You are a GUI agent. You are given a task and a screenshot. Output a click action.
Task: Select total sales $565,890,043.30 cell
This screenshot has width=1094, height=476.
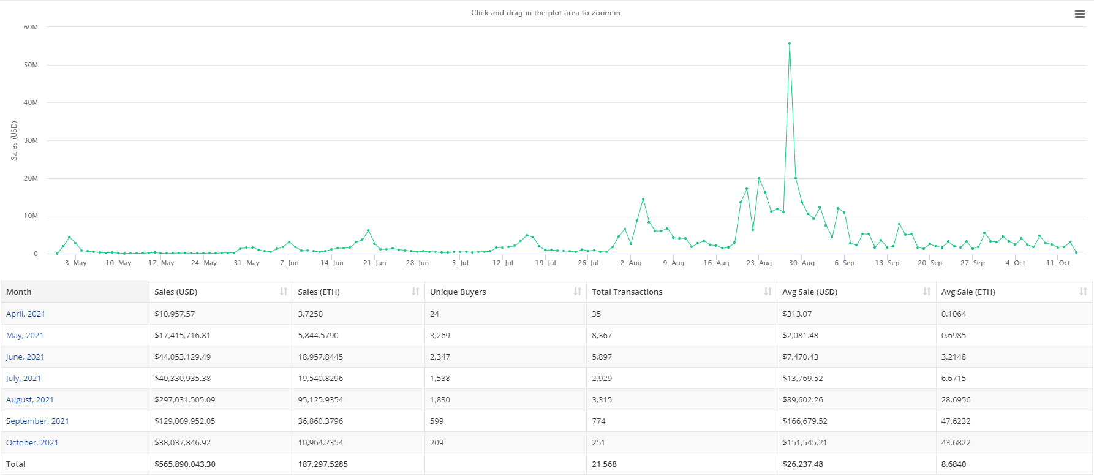point(221,464)
